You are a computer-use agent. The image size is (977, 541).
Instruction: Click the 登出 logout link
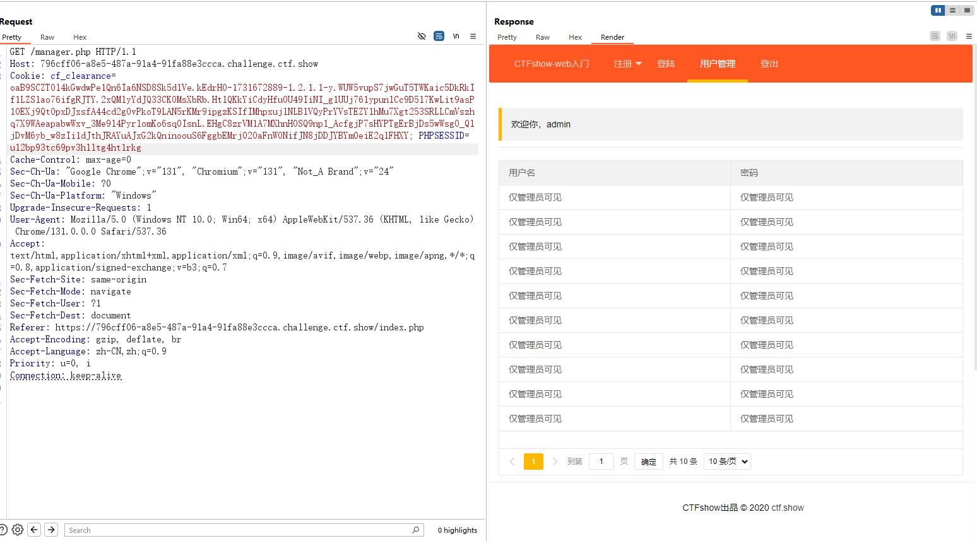coord(769,64)
